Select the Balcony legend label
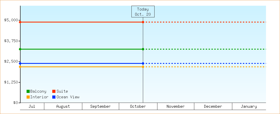Screen dimensions: 280x114 (38, 91)
